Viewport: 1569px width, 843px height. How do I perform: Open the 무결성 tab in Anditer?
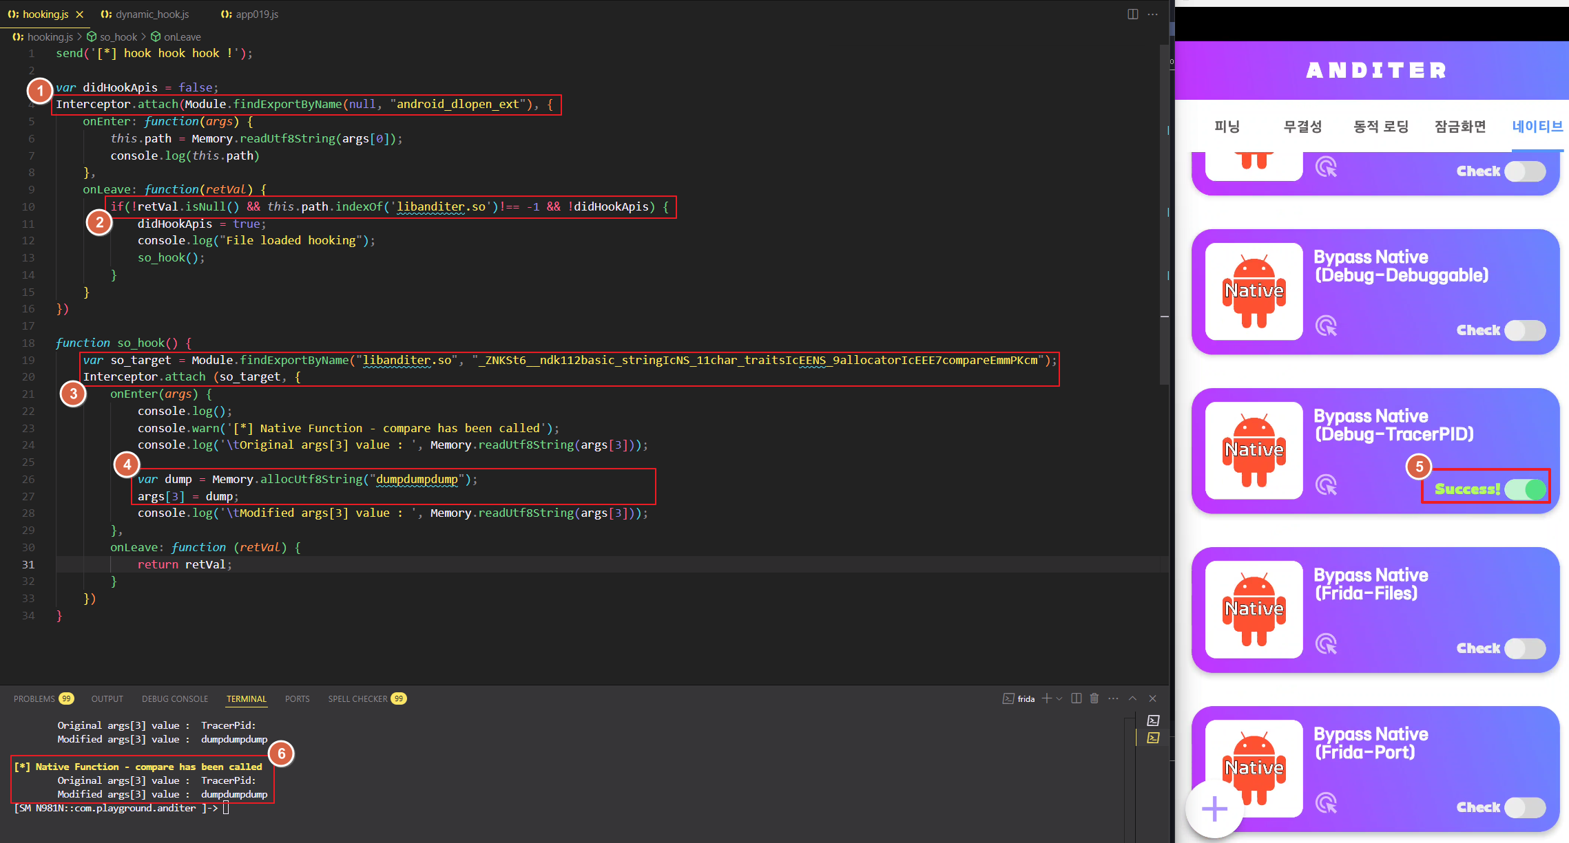point(1302,127)
